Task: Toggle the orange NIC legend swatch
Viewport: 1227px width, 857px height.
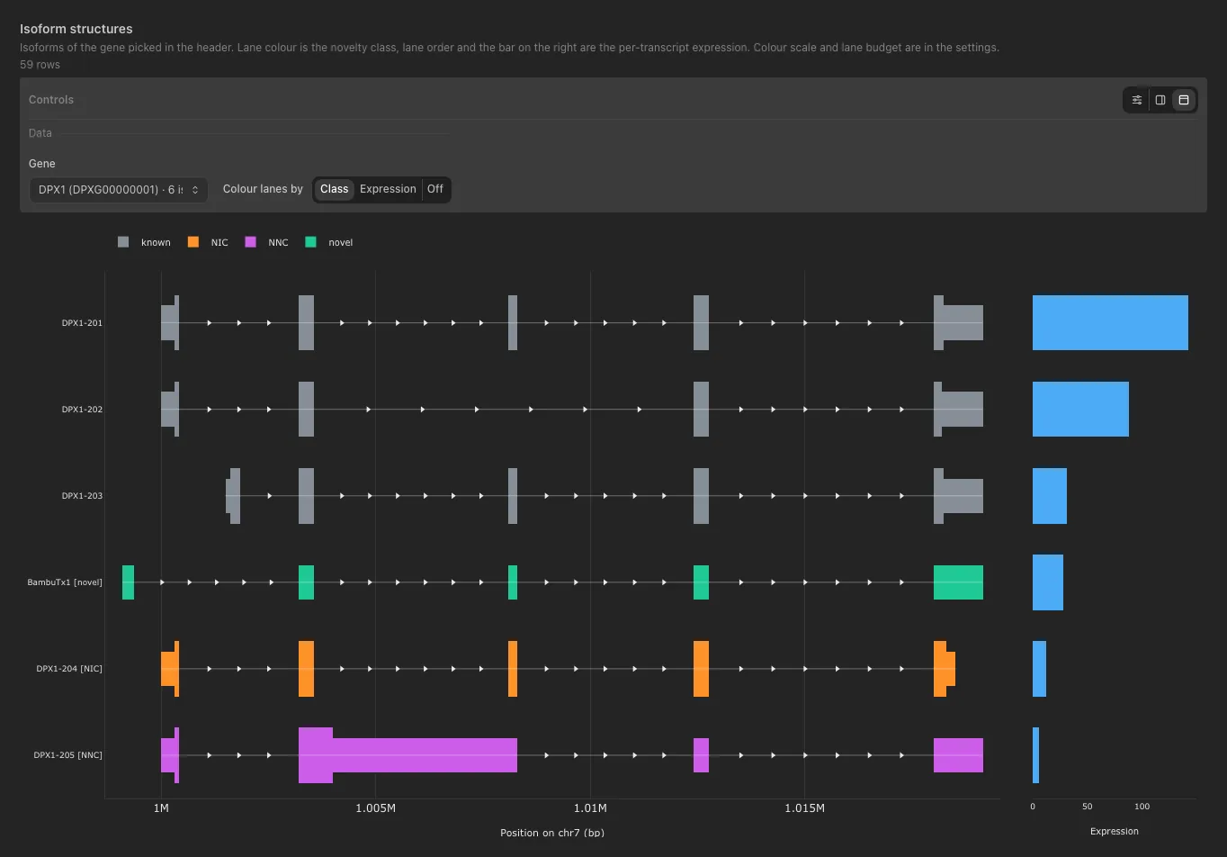Action: point(193,242)
